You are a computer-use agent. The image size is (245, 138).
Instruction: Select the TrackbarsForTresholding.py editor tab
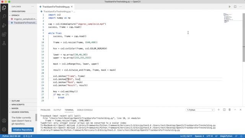[56, 7]
